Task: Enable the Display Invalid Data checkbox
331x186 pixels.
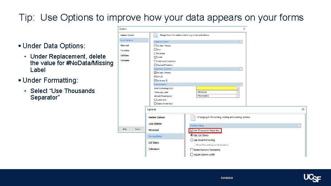Action: [155, 104]
